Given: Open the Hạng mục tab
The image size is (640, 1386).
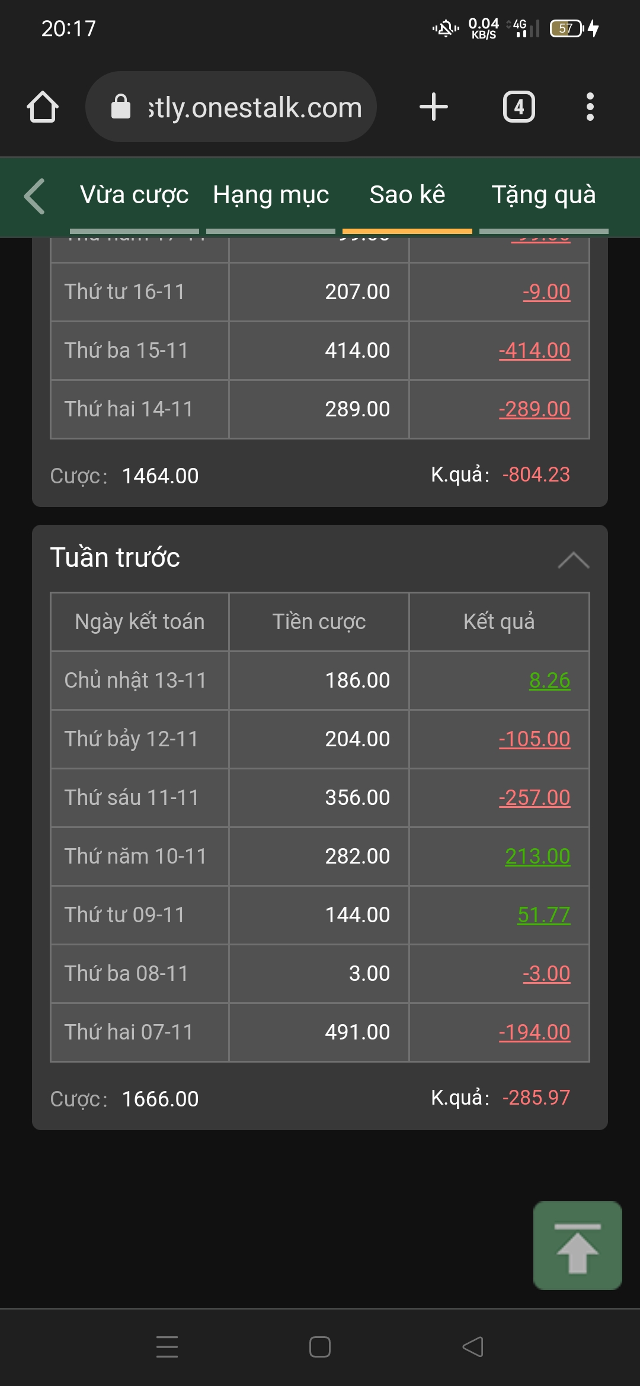Looking at the screenshot, I should pos(271,195).
